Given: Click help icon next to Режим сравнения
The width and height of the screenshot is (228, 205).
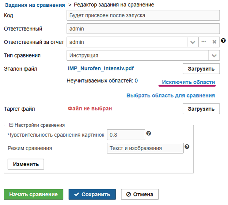Looking at the screenshot, I should (x=187, y=147).
